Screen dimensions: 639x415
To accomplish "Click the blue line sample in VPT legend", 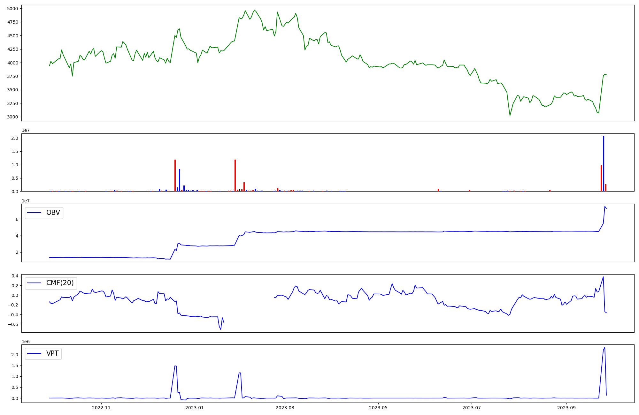I will click(35, 353).
